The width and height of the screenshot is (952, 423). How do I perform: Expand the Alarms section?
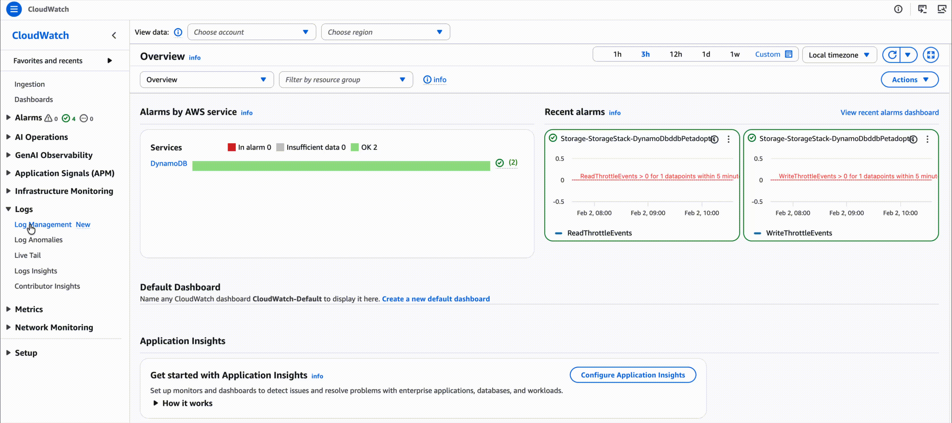pyautogui.click(x=8, y=118)
